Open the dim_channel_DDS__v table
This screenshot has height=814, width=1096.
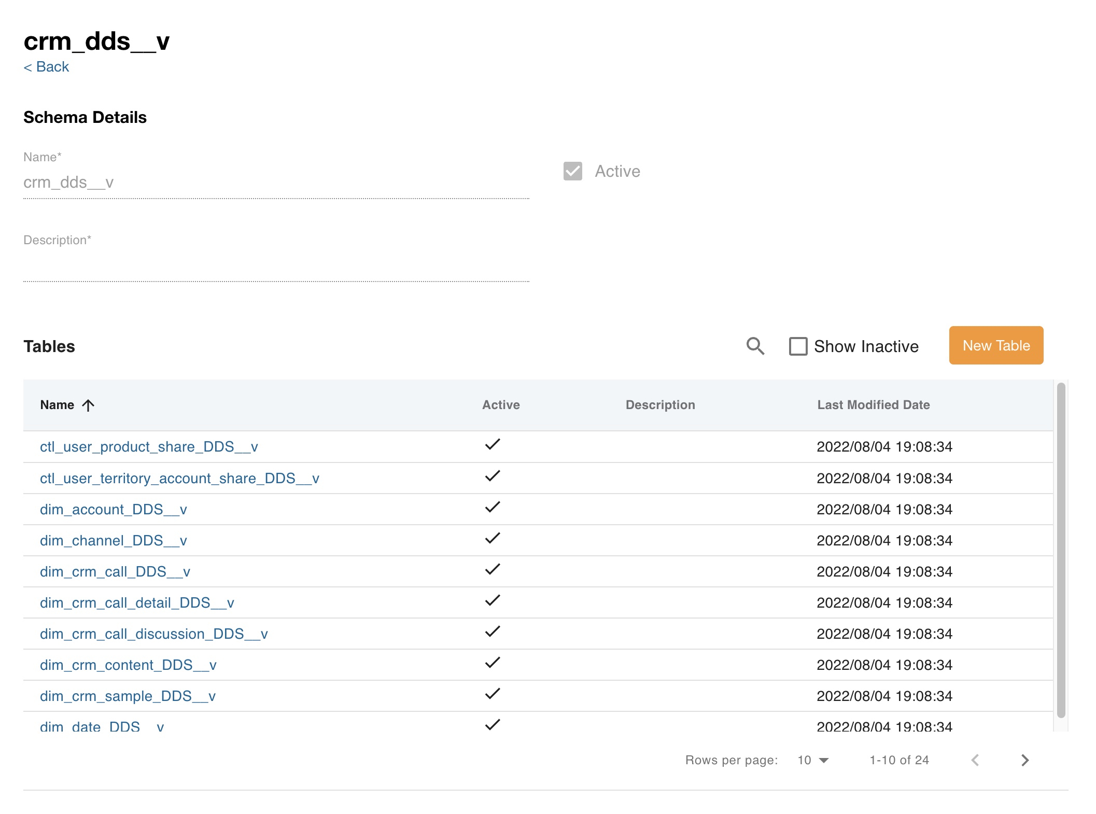(x=113, y=540)
